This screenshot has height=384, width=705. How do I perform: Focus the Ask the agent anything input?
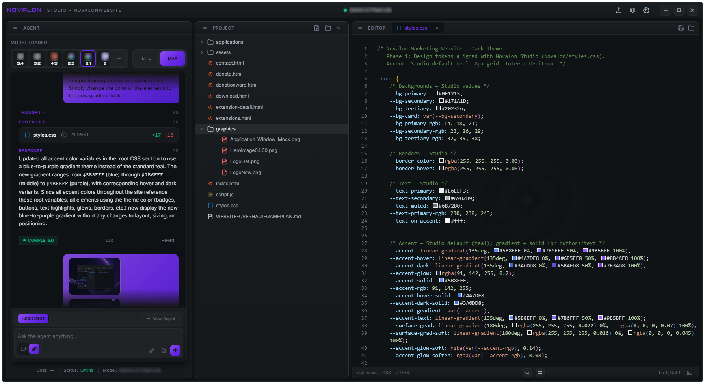tap(99, 336)
